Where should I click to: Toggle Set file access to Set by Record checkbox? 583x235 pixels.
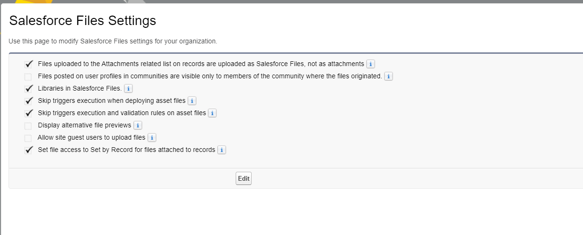tap(29, 150)
